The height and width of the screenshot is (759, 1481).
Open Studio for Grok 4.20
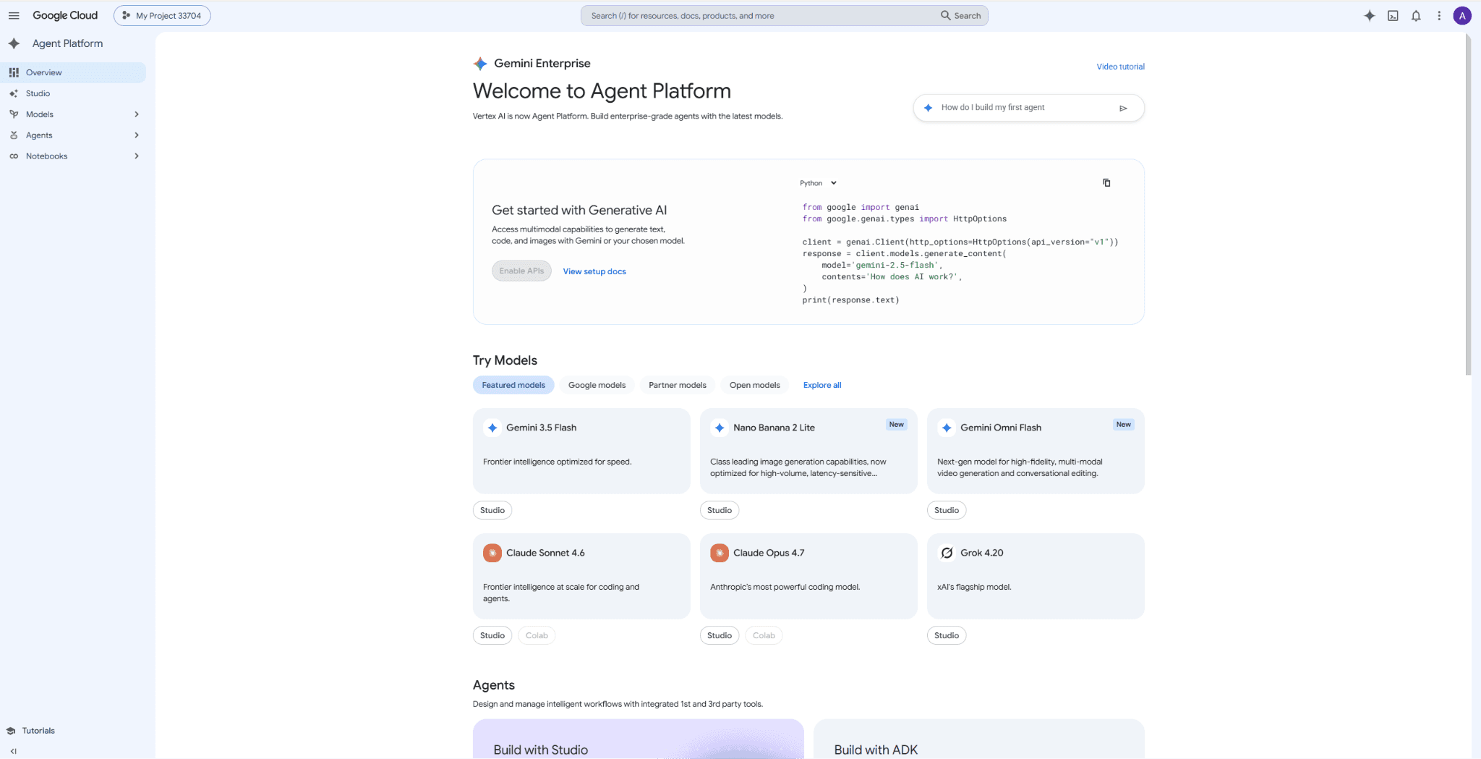click(947, 635)
